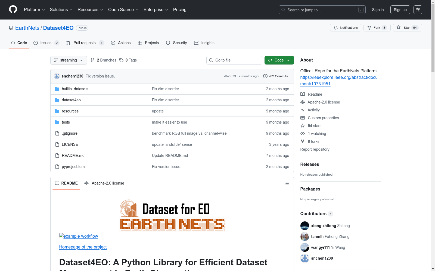Open the builtin_datasets folder
The width and height of the screenshot is (435, 271).
tap(75, 89)
